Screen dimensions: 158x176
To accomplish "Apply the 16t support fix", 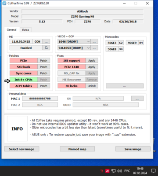I will 92,61.
